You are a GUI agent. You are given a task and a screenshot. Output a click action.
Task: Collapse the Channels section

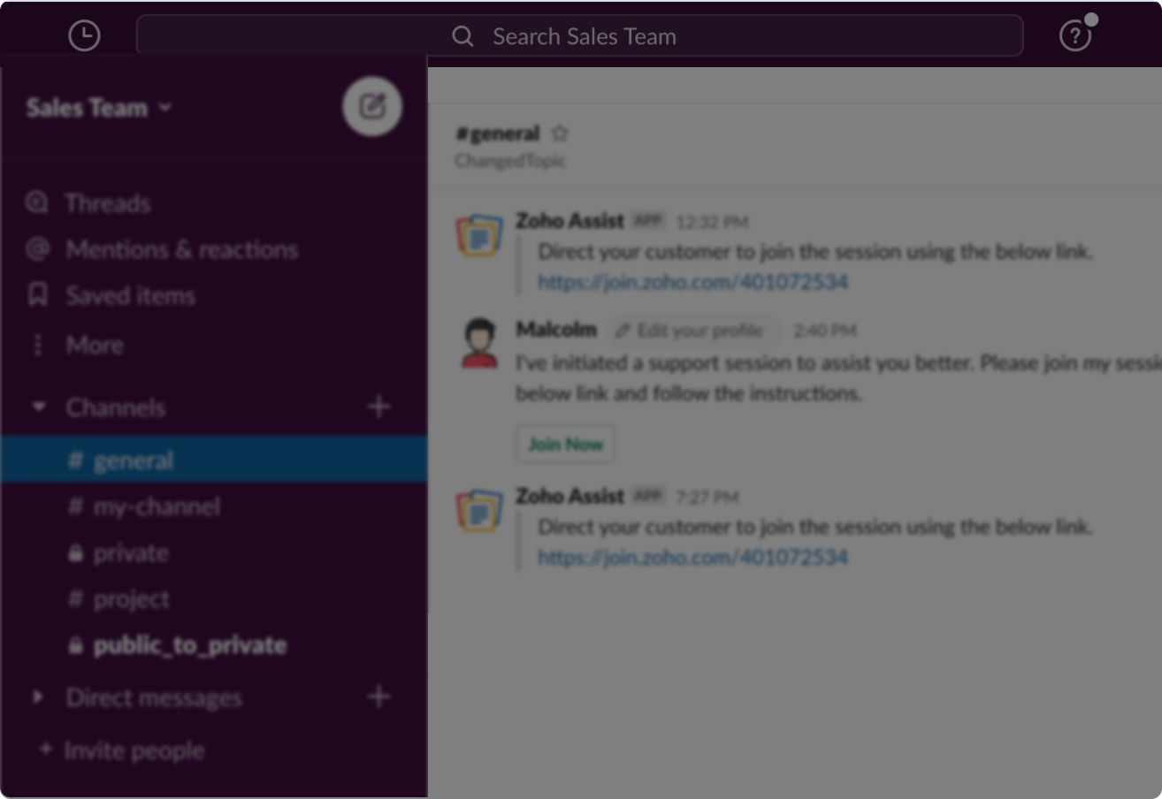tap(38, 406)
